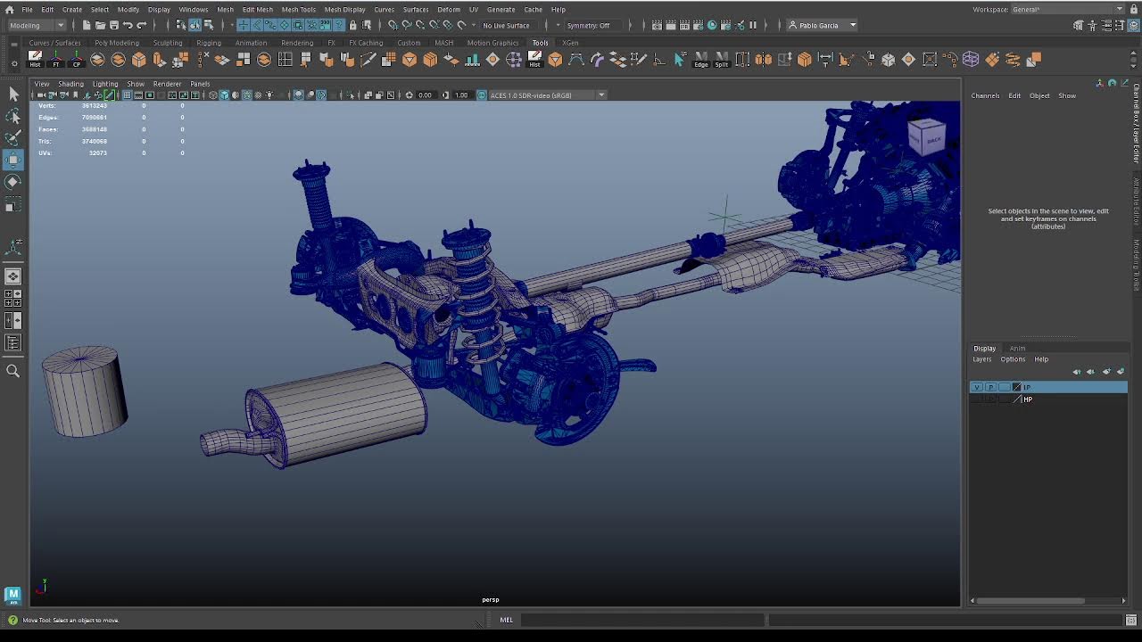Click the Home icon in the menu bar
The image size is (1142, 642).
tap(10, 9)
